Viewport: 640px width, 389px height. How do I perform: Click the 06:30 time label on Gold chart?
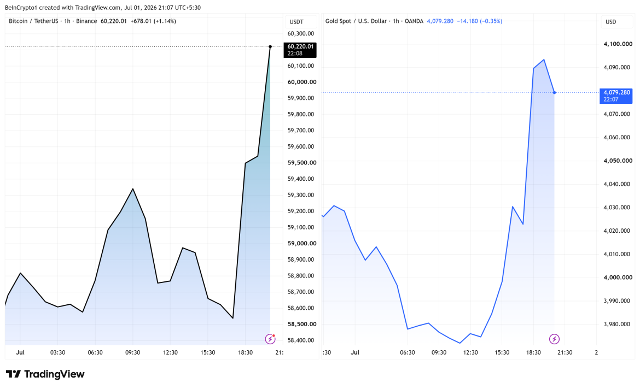[408, 352]
